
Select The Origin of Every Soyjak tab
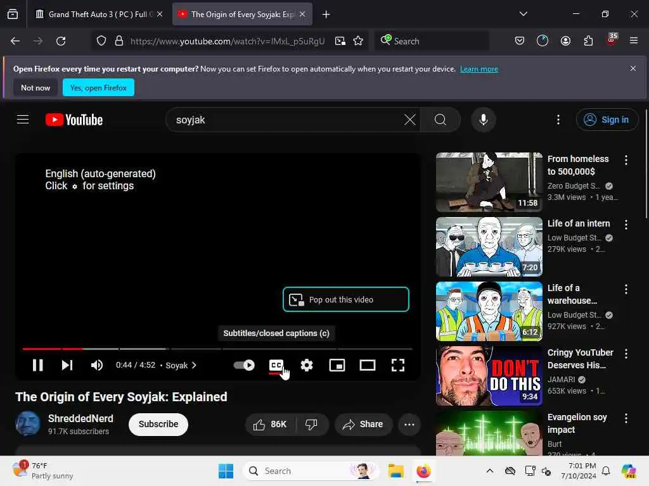click(x=242, y=15)
